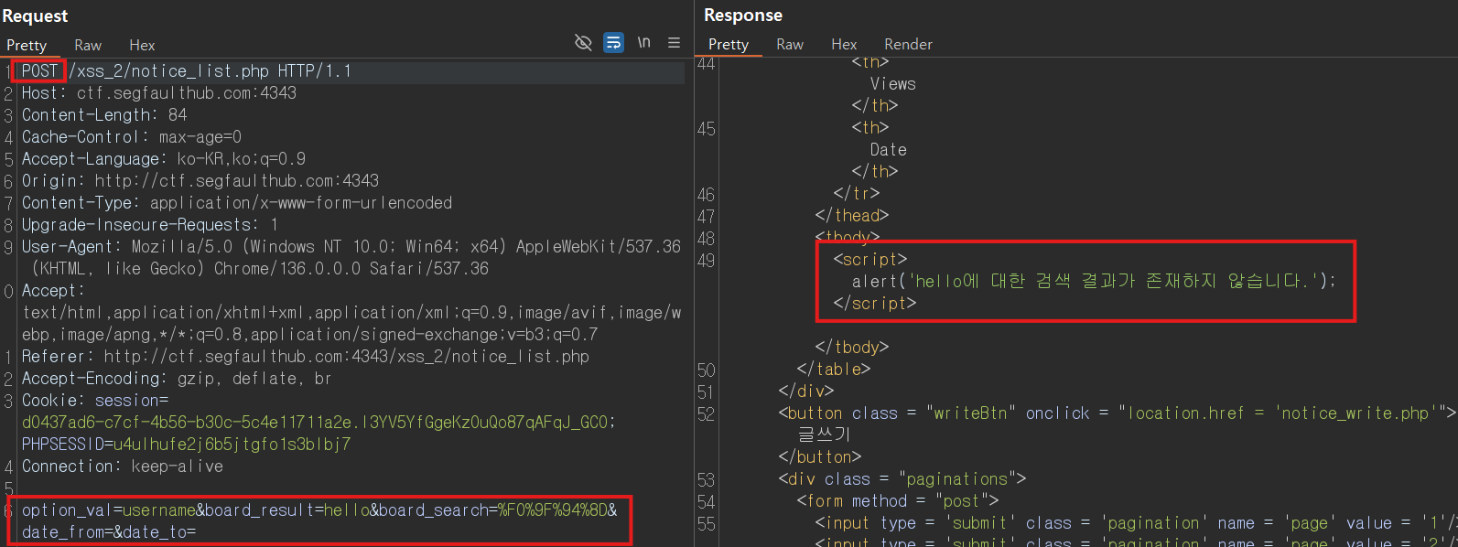Open the Response Render tab
Viewport: 1458px width, 547px height.
[x=908, y=44]
